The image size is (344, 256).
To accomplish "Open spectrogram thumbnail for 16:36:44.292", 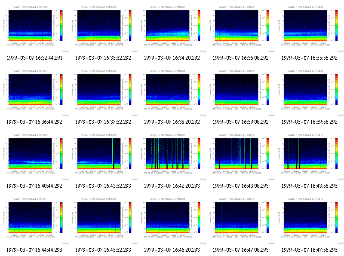I will [34, 92].
